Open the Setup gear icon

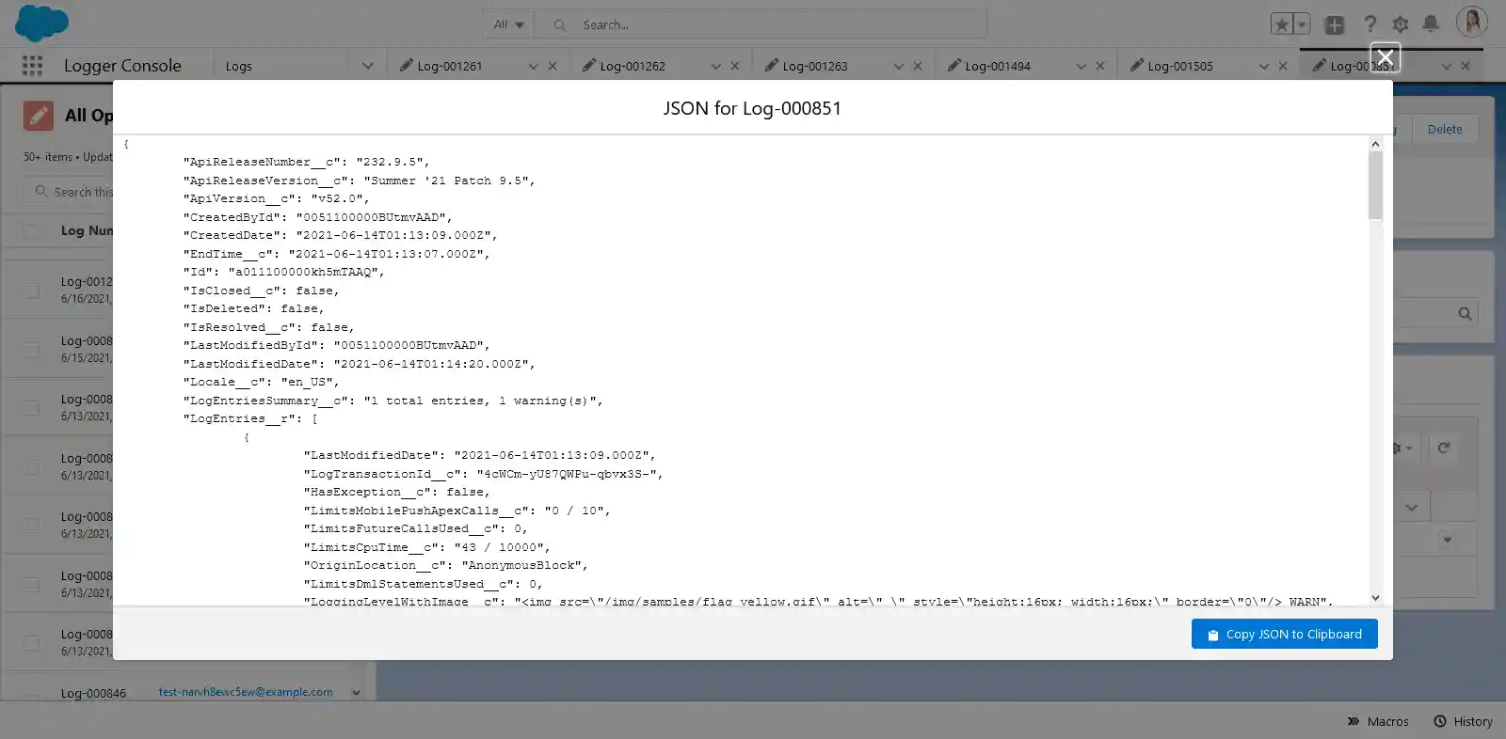coord(1401,24)
